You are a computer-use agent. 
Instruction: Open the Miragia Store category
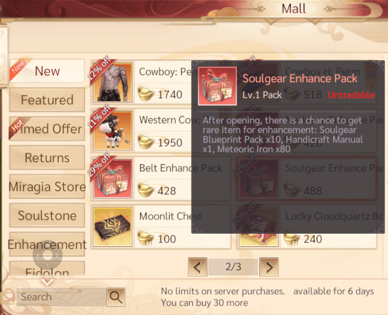[47, 186]
